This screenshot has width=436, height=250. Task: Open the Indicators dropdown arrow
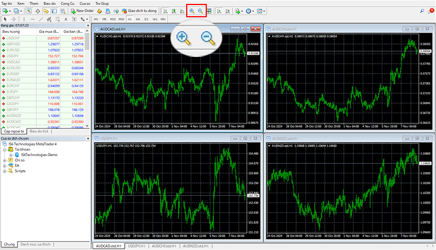point(242,11)
